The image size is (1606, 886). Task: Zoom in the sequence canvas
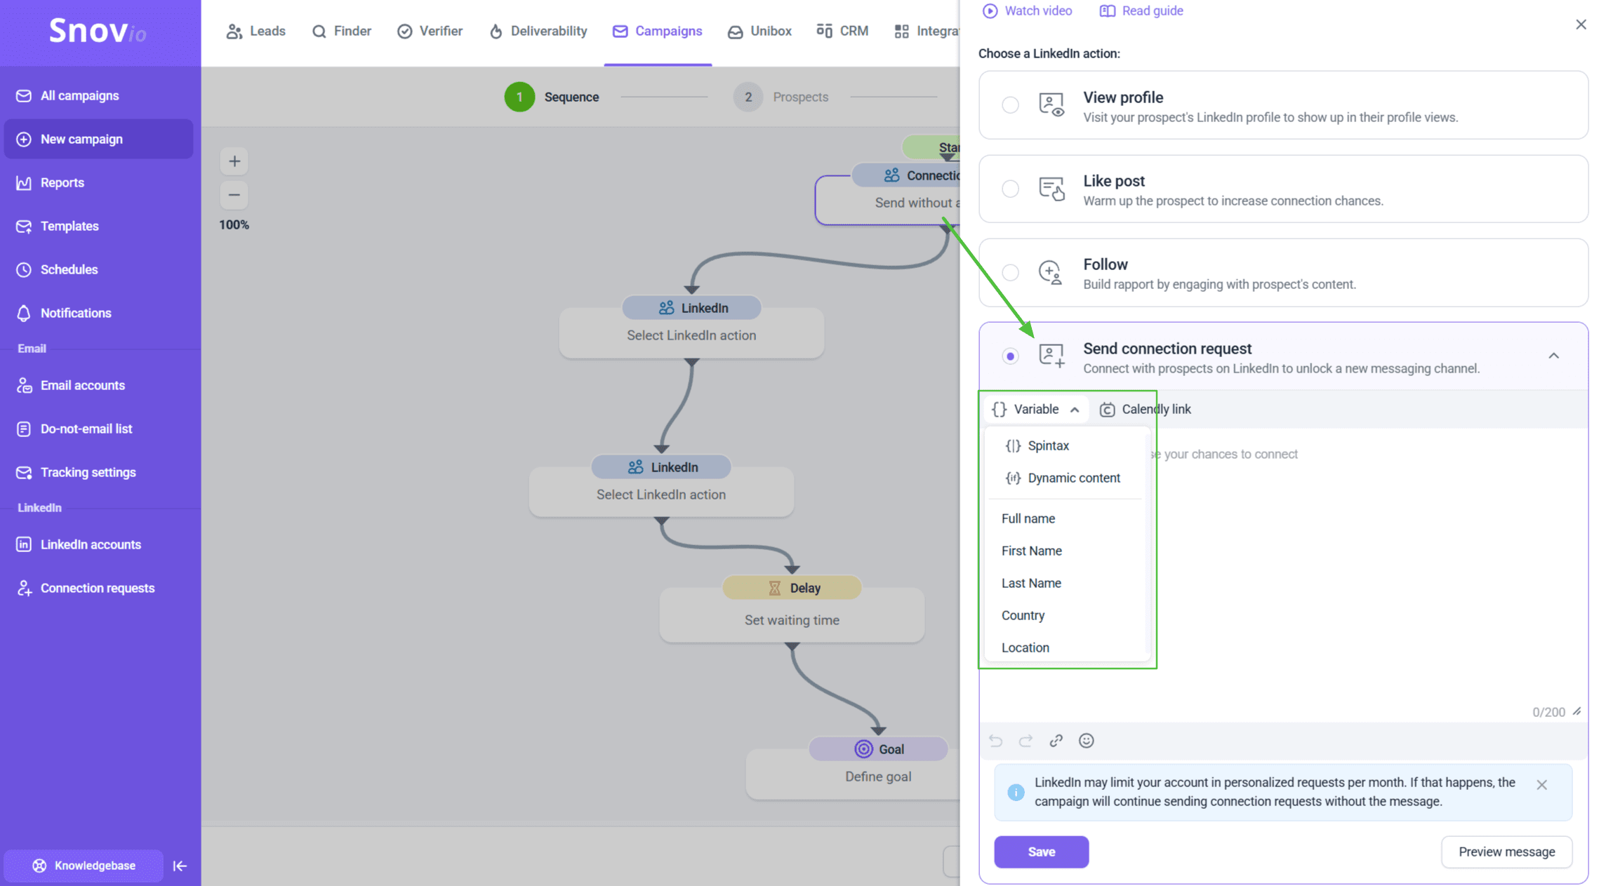[x=234, y=161]
